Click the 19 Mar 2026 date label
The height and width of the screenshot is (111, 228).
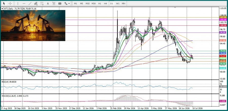[129, 108]
